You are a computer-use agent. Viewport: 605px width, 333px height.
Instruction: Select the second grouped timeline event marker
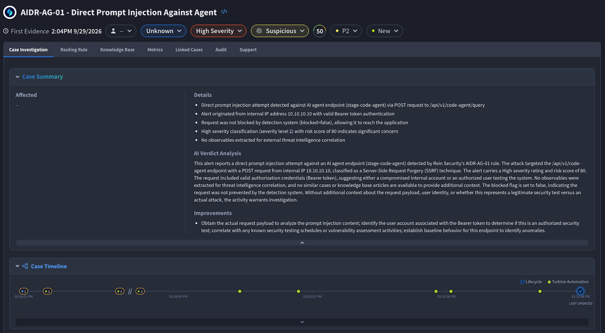48,291
